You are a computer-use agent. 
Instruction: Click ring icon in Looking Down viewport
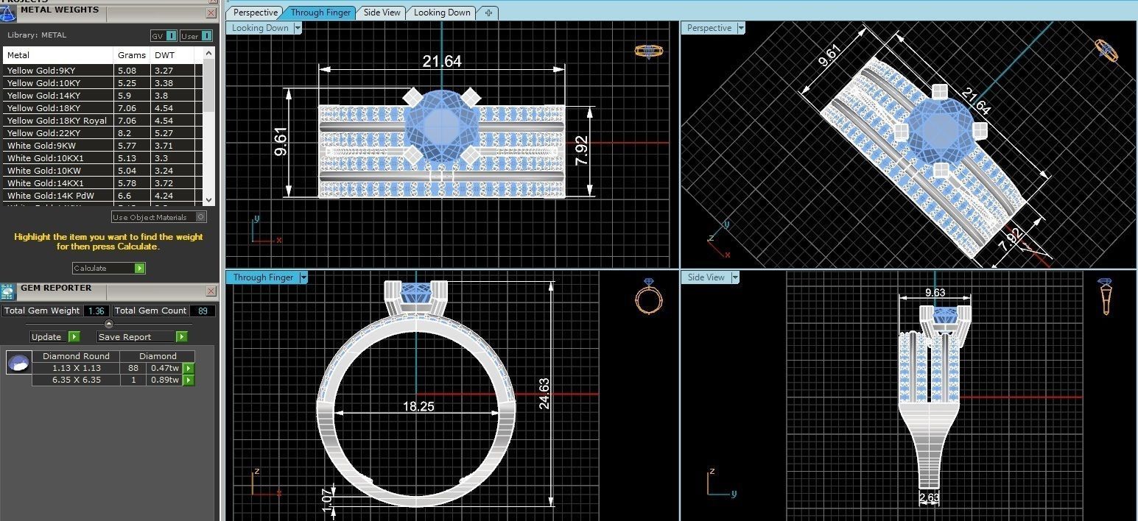(x=648, y=51)
